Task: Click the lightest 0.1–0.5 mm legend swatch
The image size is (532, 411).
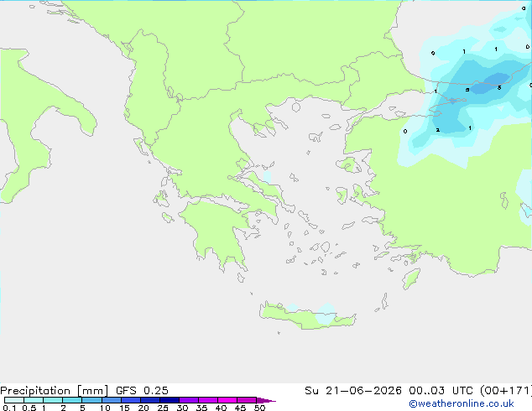Action: pos(14,400)
